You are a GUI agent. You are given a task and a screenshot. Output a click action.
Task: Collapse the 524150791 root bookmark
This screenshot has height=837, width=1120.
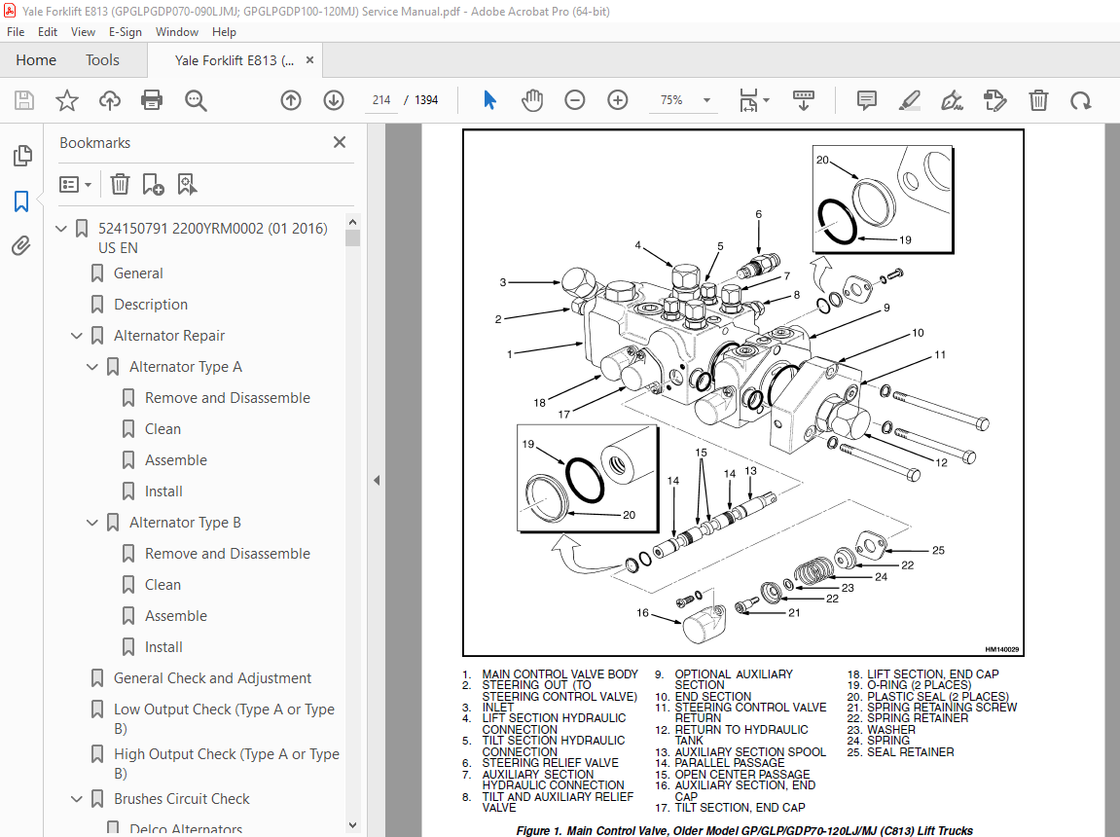coord(61,229)
